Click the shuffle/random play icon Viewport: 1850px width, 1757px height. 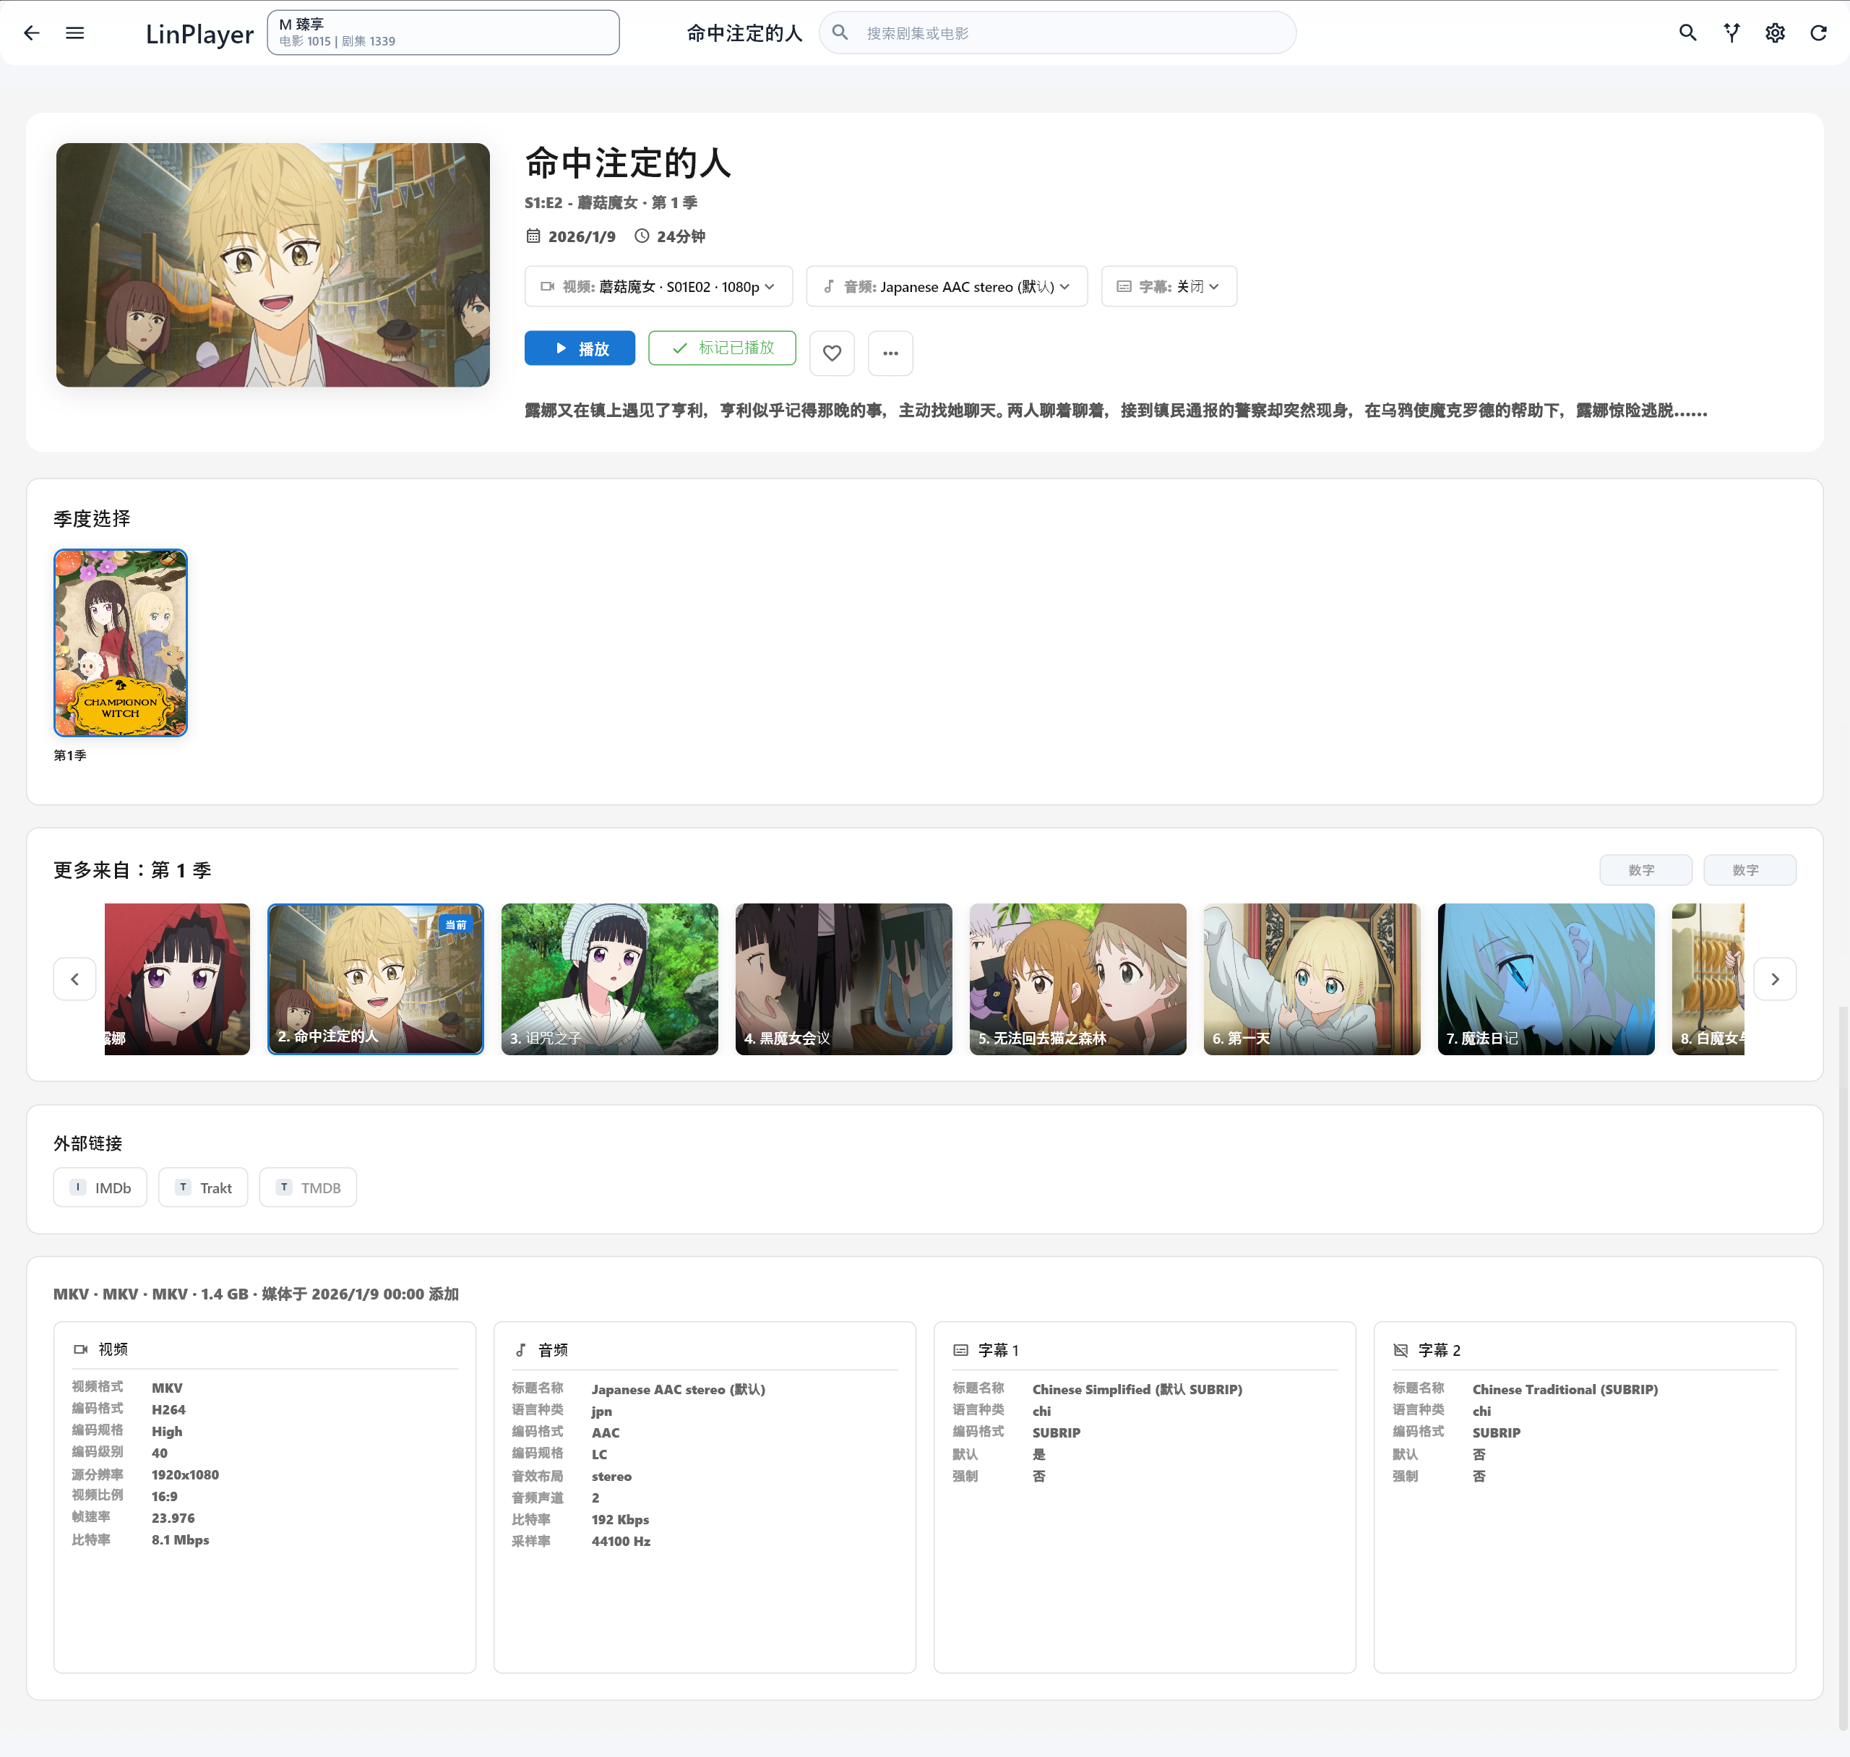coord(1731,32)
